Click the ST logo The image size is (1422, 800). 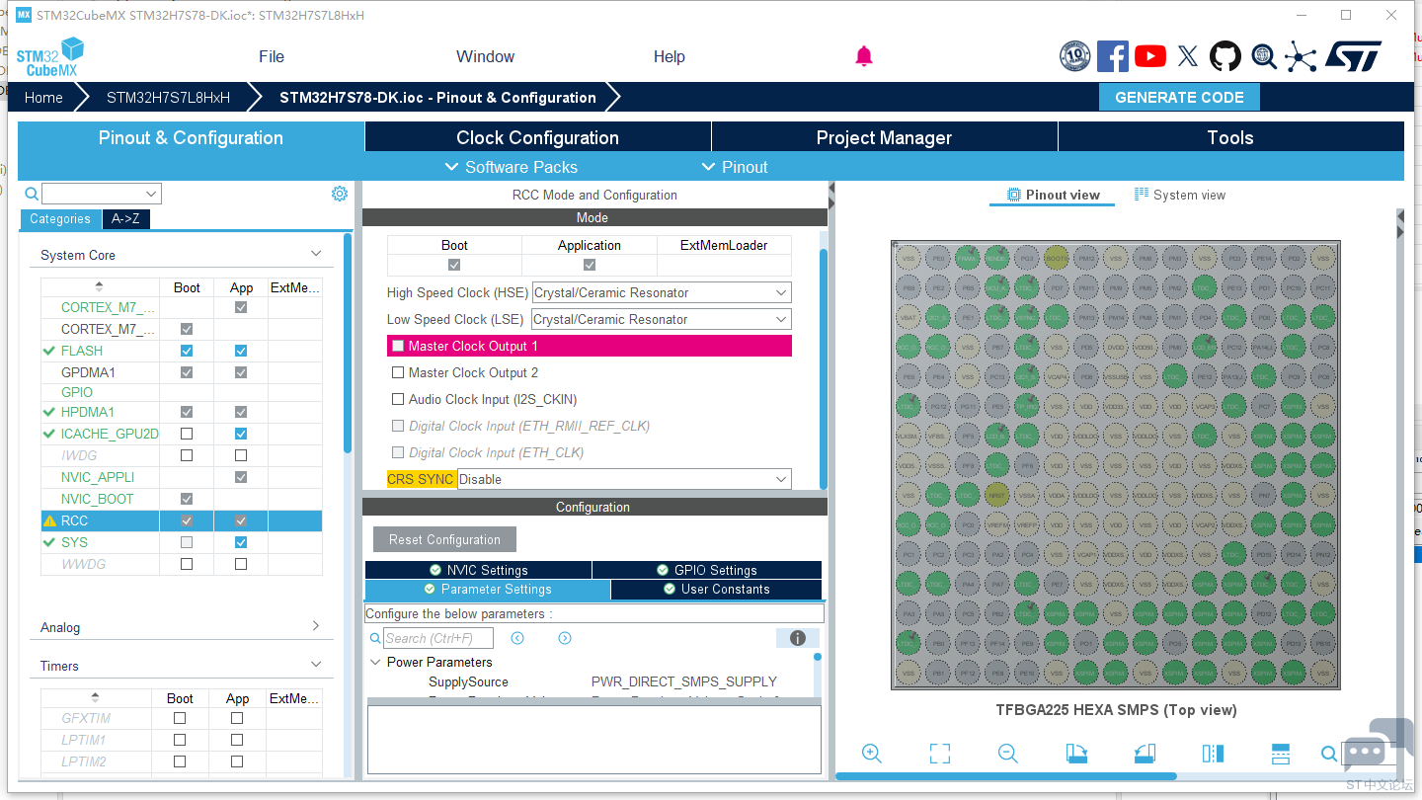[x=1353, y=56]
